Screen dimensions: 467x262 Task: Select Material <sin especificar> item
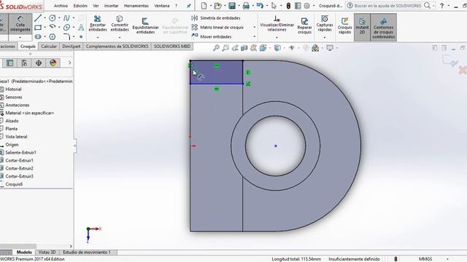coord(29,113)
